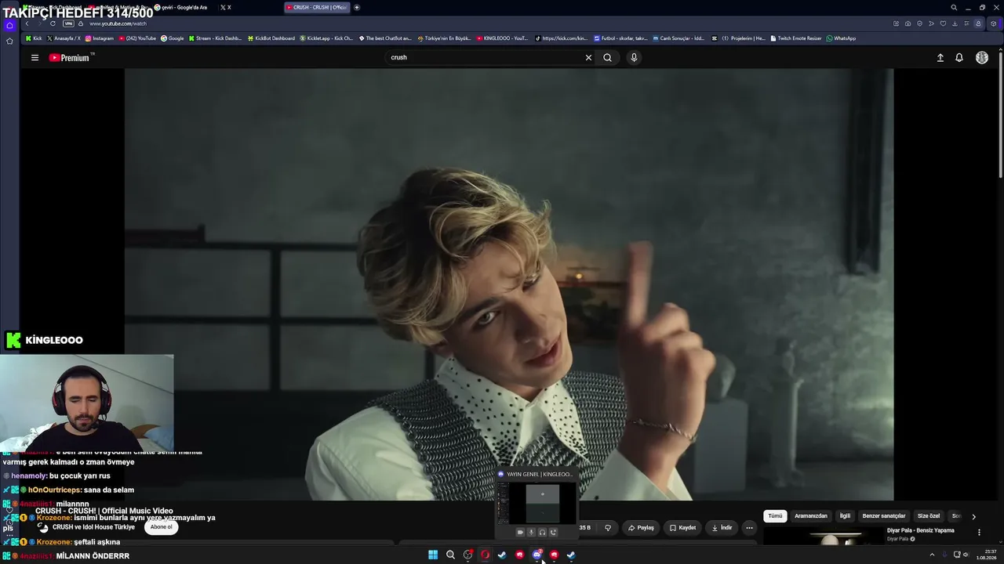
Task: Mute microphone in Discord taskbar preview
Action: [x=530, y=532]
